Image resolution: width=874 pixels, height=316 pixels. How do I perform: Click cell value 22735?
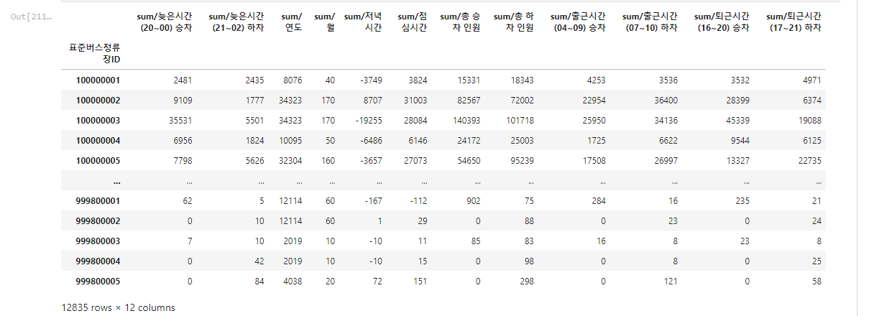pyautogui.click(x=809, y=160)
